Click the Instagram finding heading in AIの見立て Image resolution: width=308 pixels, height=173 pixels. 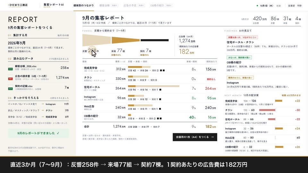[233, 83]
